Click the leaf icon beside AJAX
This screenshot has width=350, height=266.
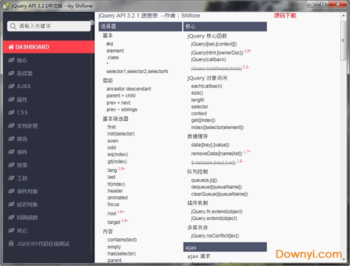point(11,86)
